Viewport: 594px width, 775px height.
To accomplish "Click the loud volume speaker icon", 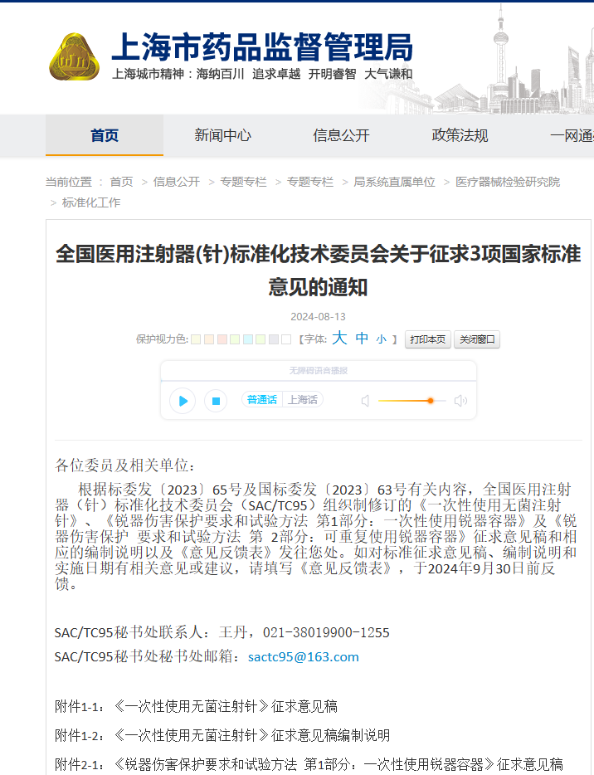I will pos(460,401).
